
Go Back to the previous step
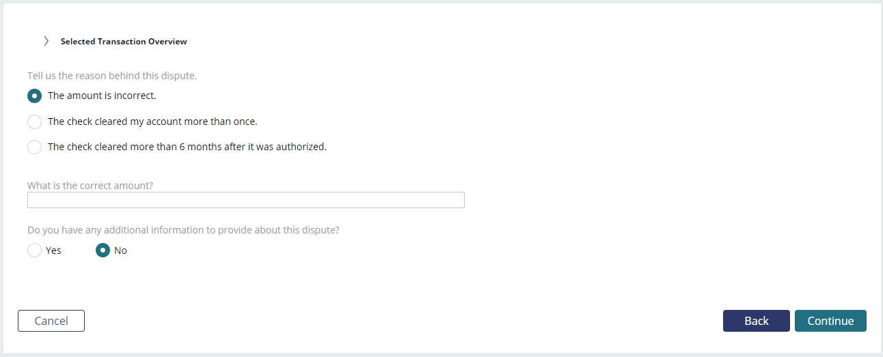point(757,321)
